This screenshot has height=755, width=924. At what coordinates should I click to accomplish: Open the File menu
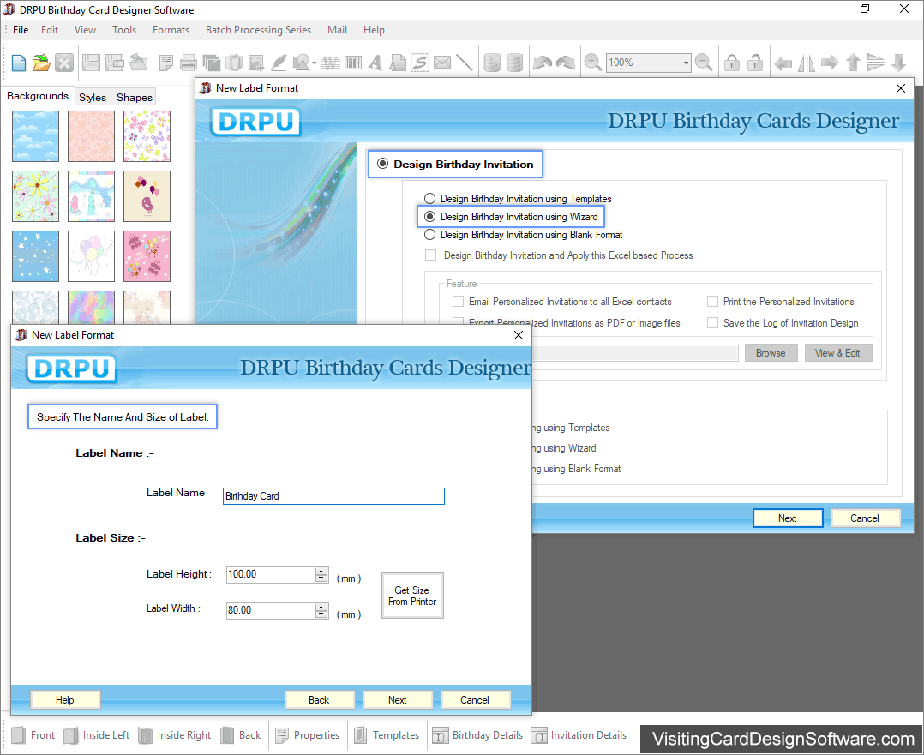point(21,30)
